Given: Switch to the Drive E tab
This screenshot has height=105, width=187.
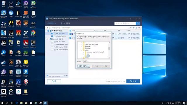Looking at the screenshot, I should pyautogui.click(x=52, y=23).
